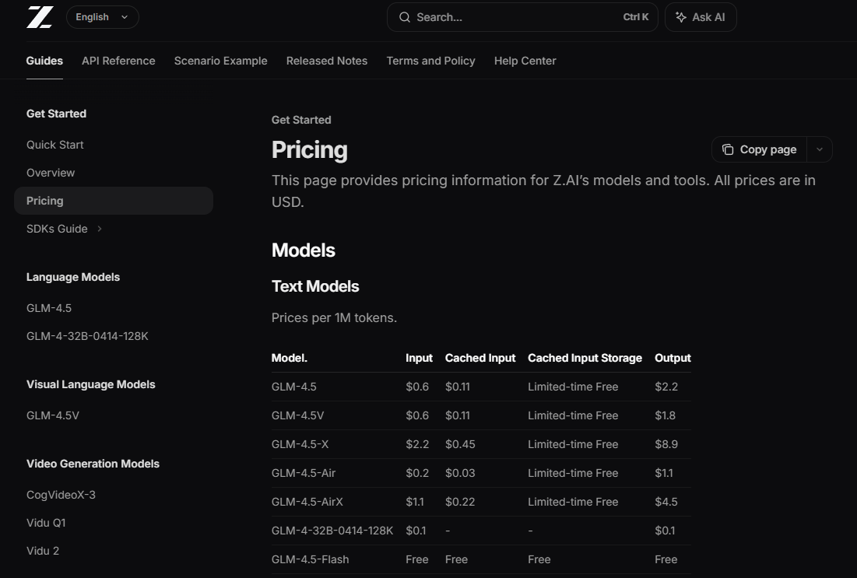
Task: Click the Prices per 1M tokens note
Action: pyautogui.click(x=334, y=318)
